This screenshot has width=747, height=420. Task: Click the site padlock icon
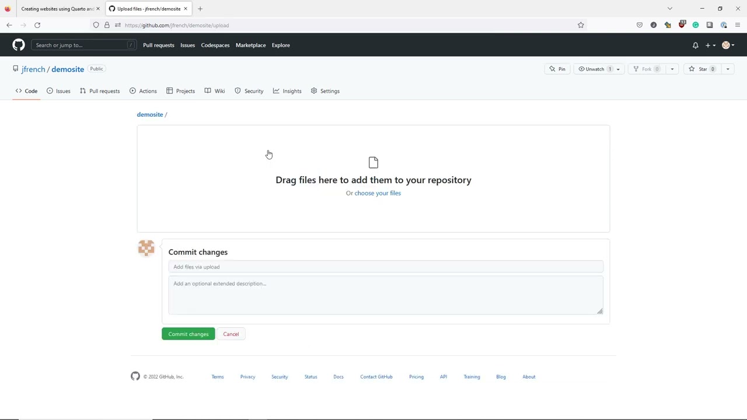coord(107,25)
